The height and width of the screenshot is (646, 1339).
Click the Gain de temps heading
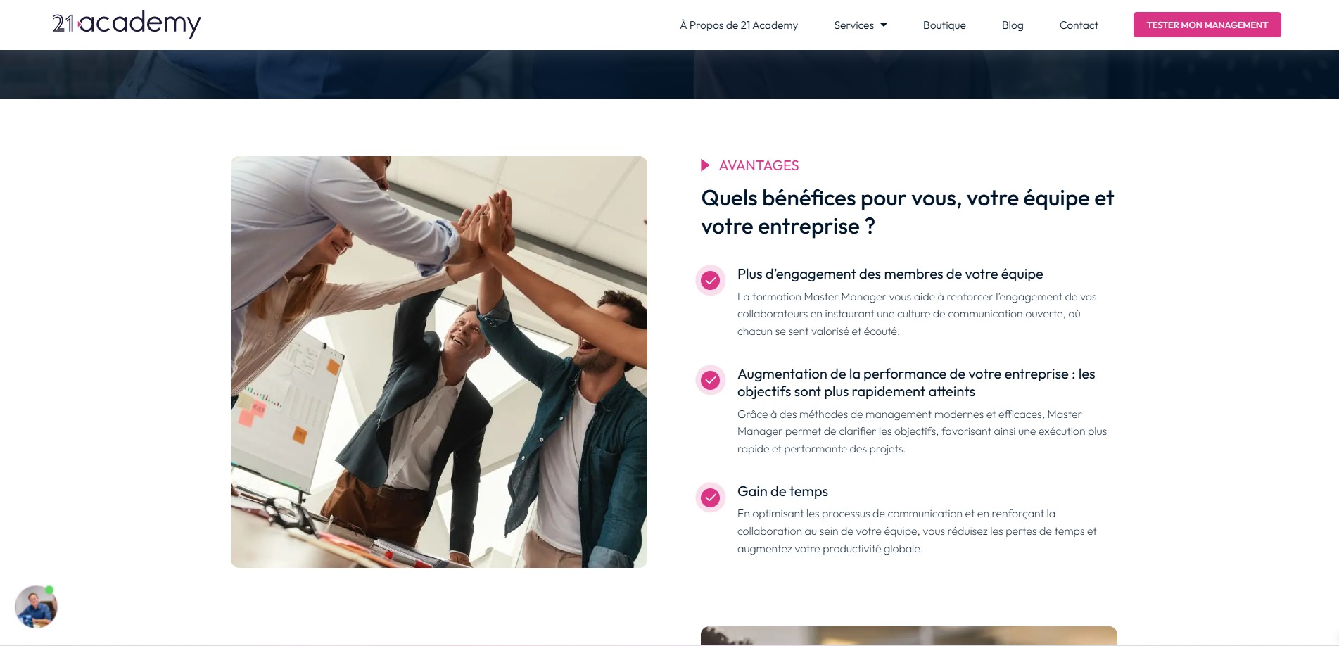(x=782, y=491)
